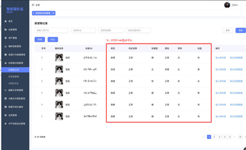Click the 设备管理 folder icon
The image size is (246, 150).
pyautogui.click(x=6, y=30)
